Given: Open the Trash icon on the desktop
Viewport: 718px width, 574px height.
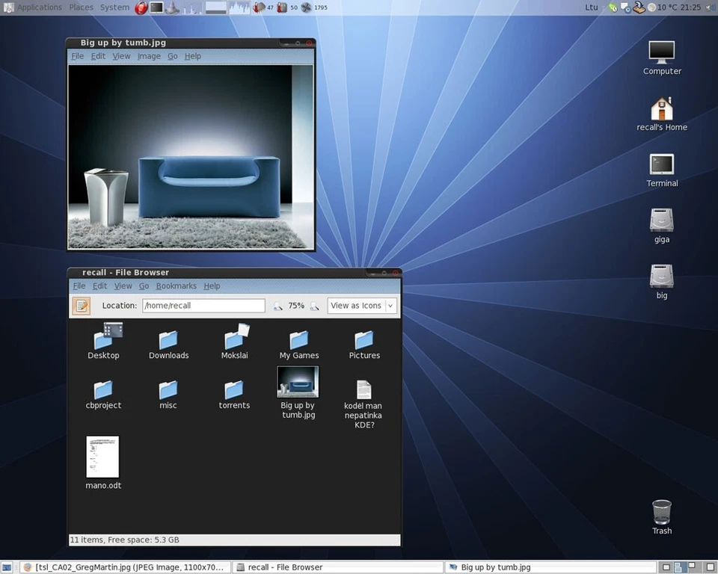Looking at the screenshot, I should pos(661,512).
